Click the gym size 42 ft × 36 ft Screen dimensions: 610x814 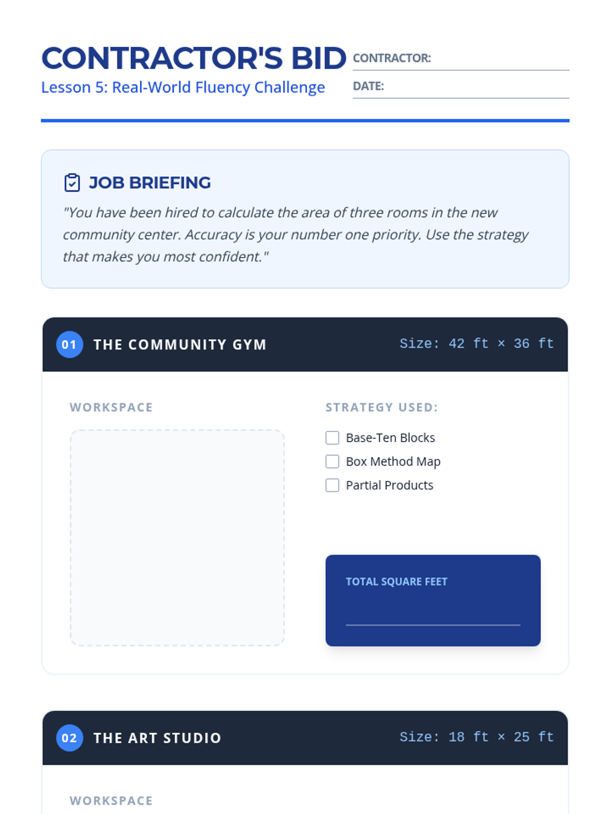pyautogui.click(x=476, y=344)
